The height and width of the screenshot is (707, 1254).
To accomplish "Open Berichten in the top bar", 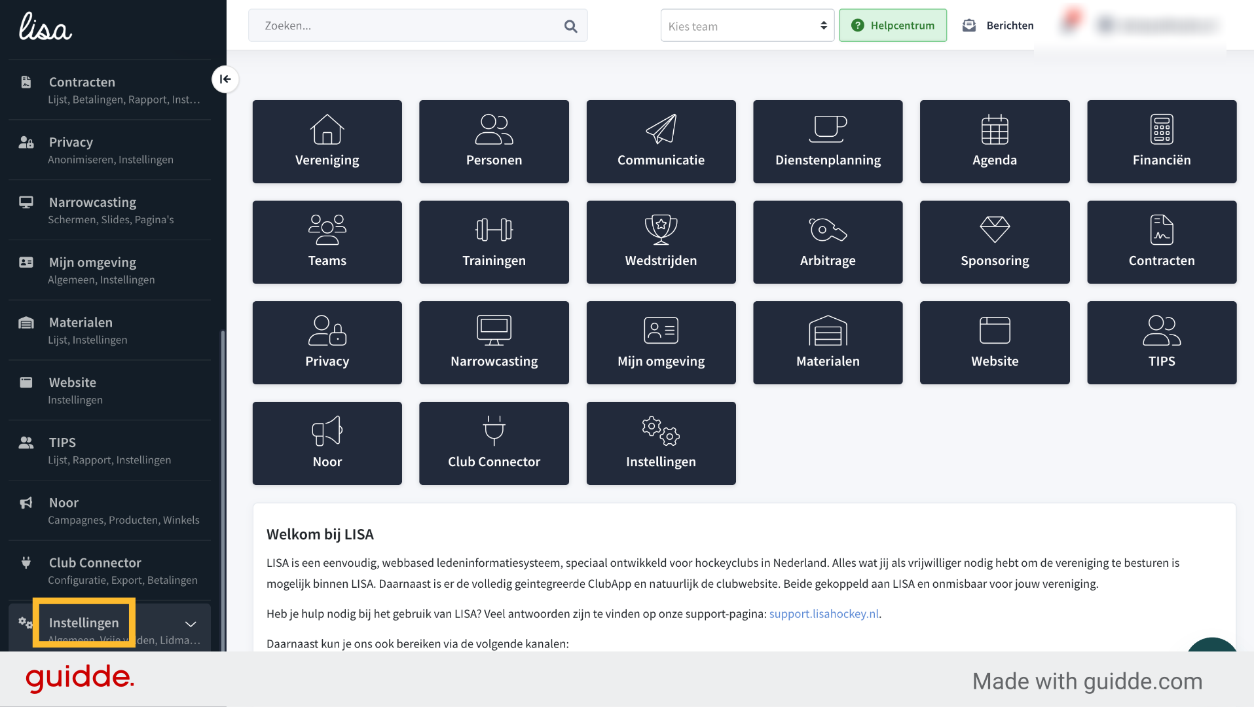I will (x=998, y=26).
